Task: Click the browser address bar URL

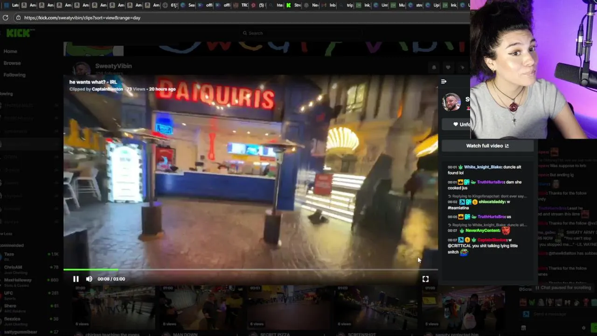Action: 82,18
